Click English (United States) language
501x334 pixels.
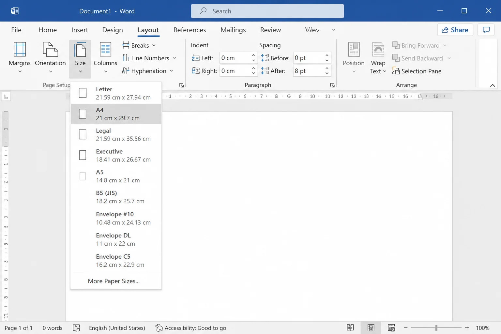(x=117, y=328)
